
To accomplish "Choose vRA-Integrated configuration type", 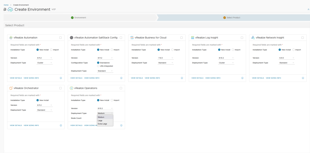I will click(x=98, y=66).
